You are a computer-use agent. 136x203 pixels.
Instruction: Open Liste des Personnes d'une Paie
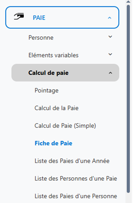(76, 178)
